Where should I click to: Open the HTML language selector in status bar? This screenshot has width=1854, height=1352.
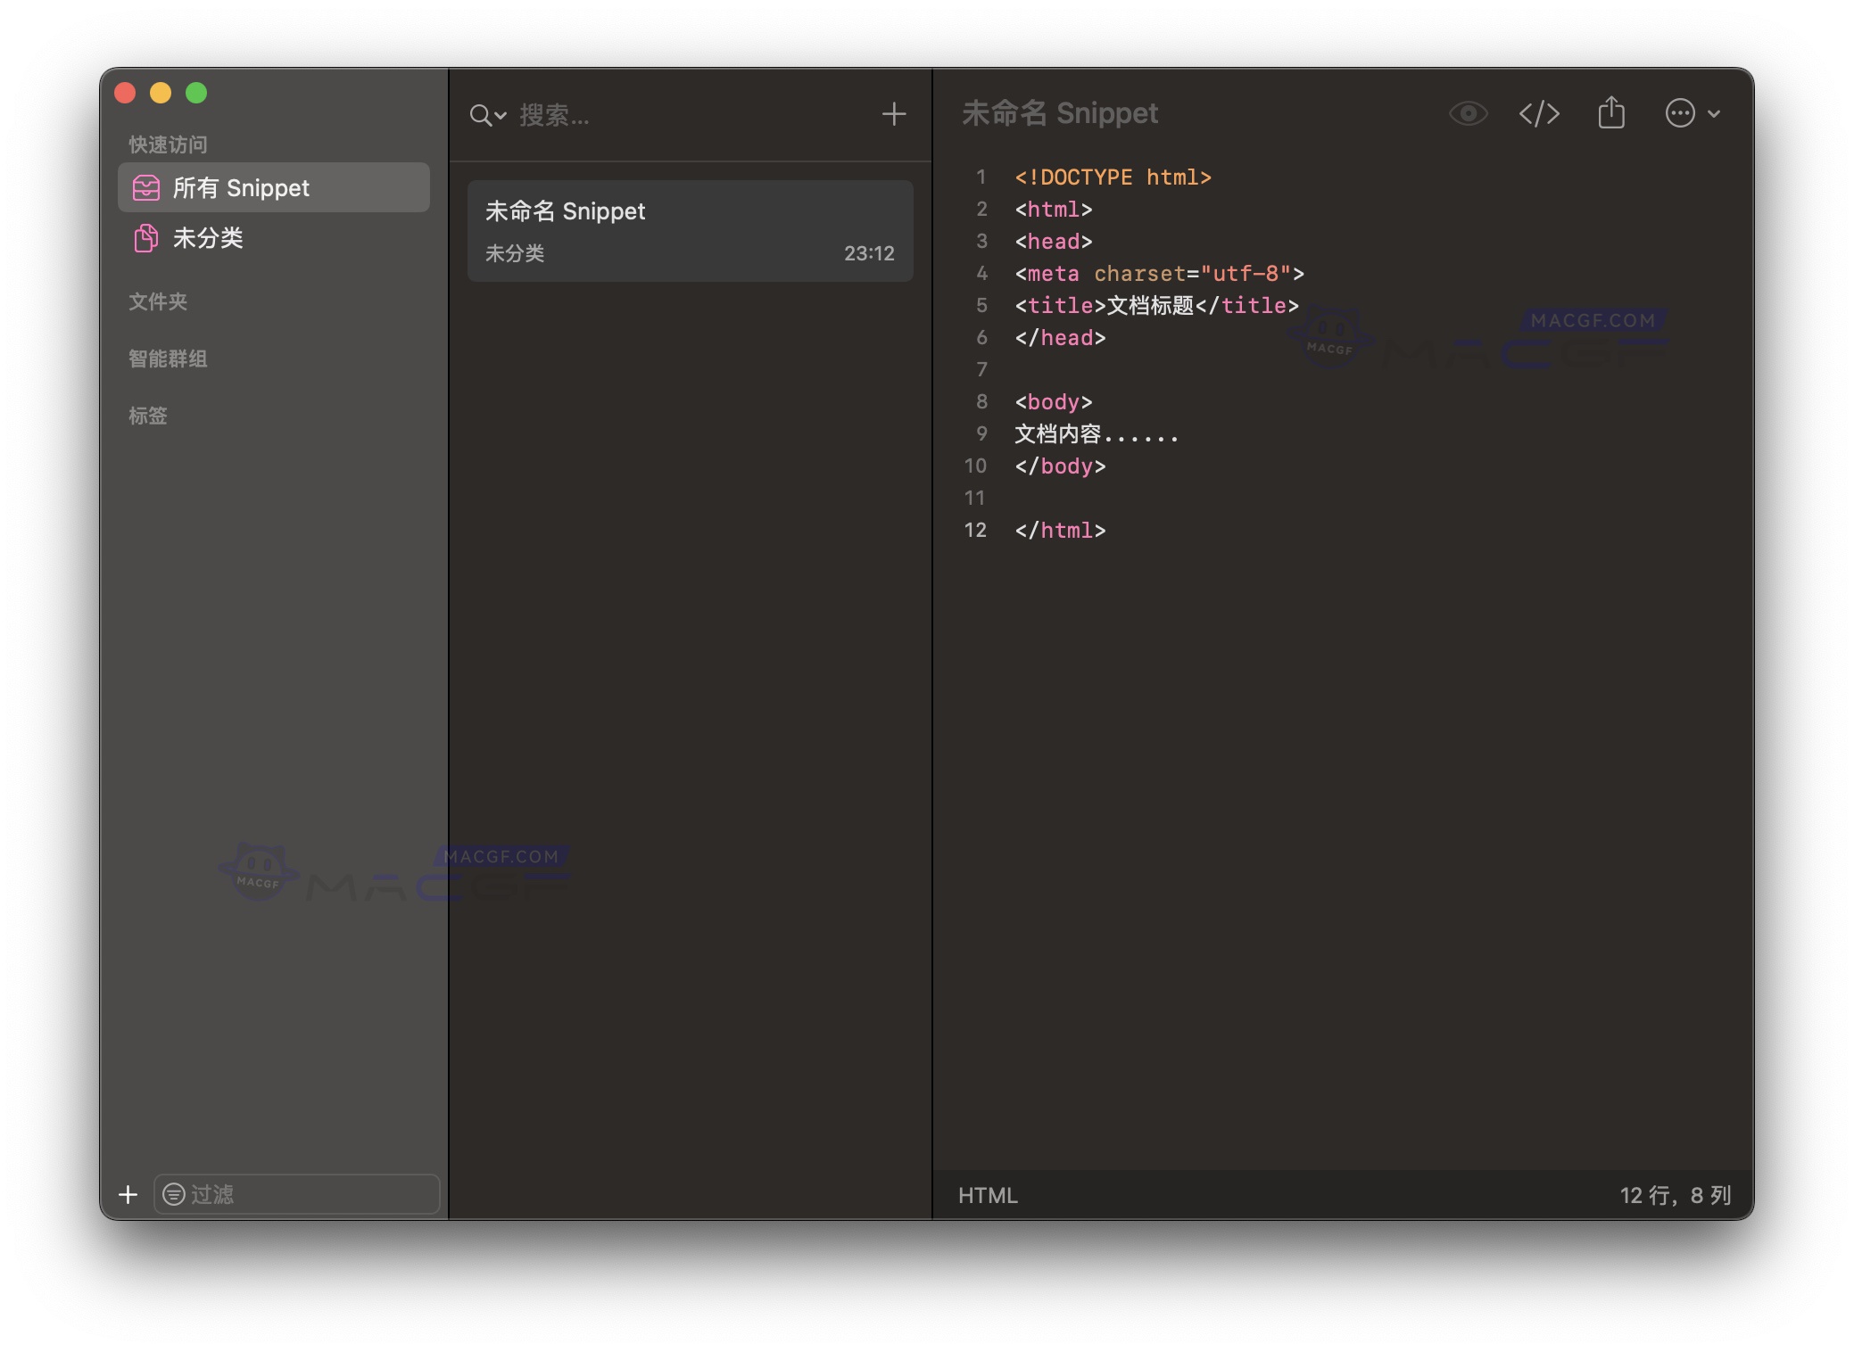[x=987, y=1194]
